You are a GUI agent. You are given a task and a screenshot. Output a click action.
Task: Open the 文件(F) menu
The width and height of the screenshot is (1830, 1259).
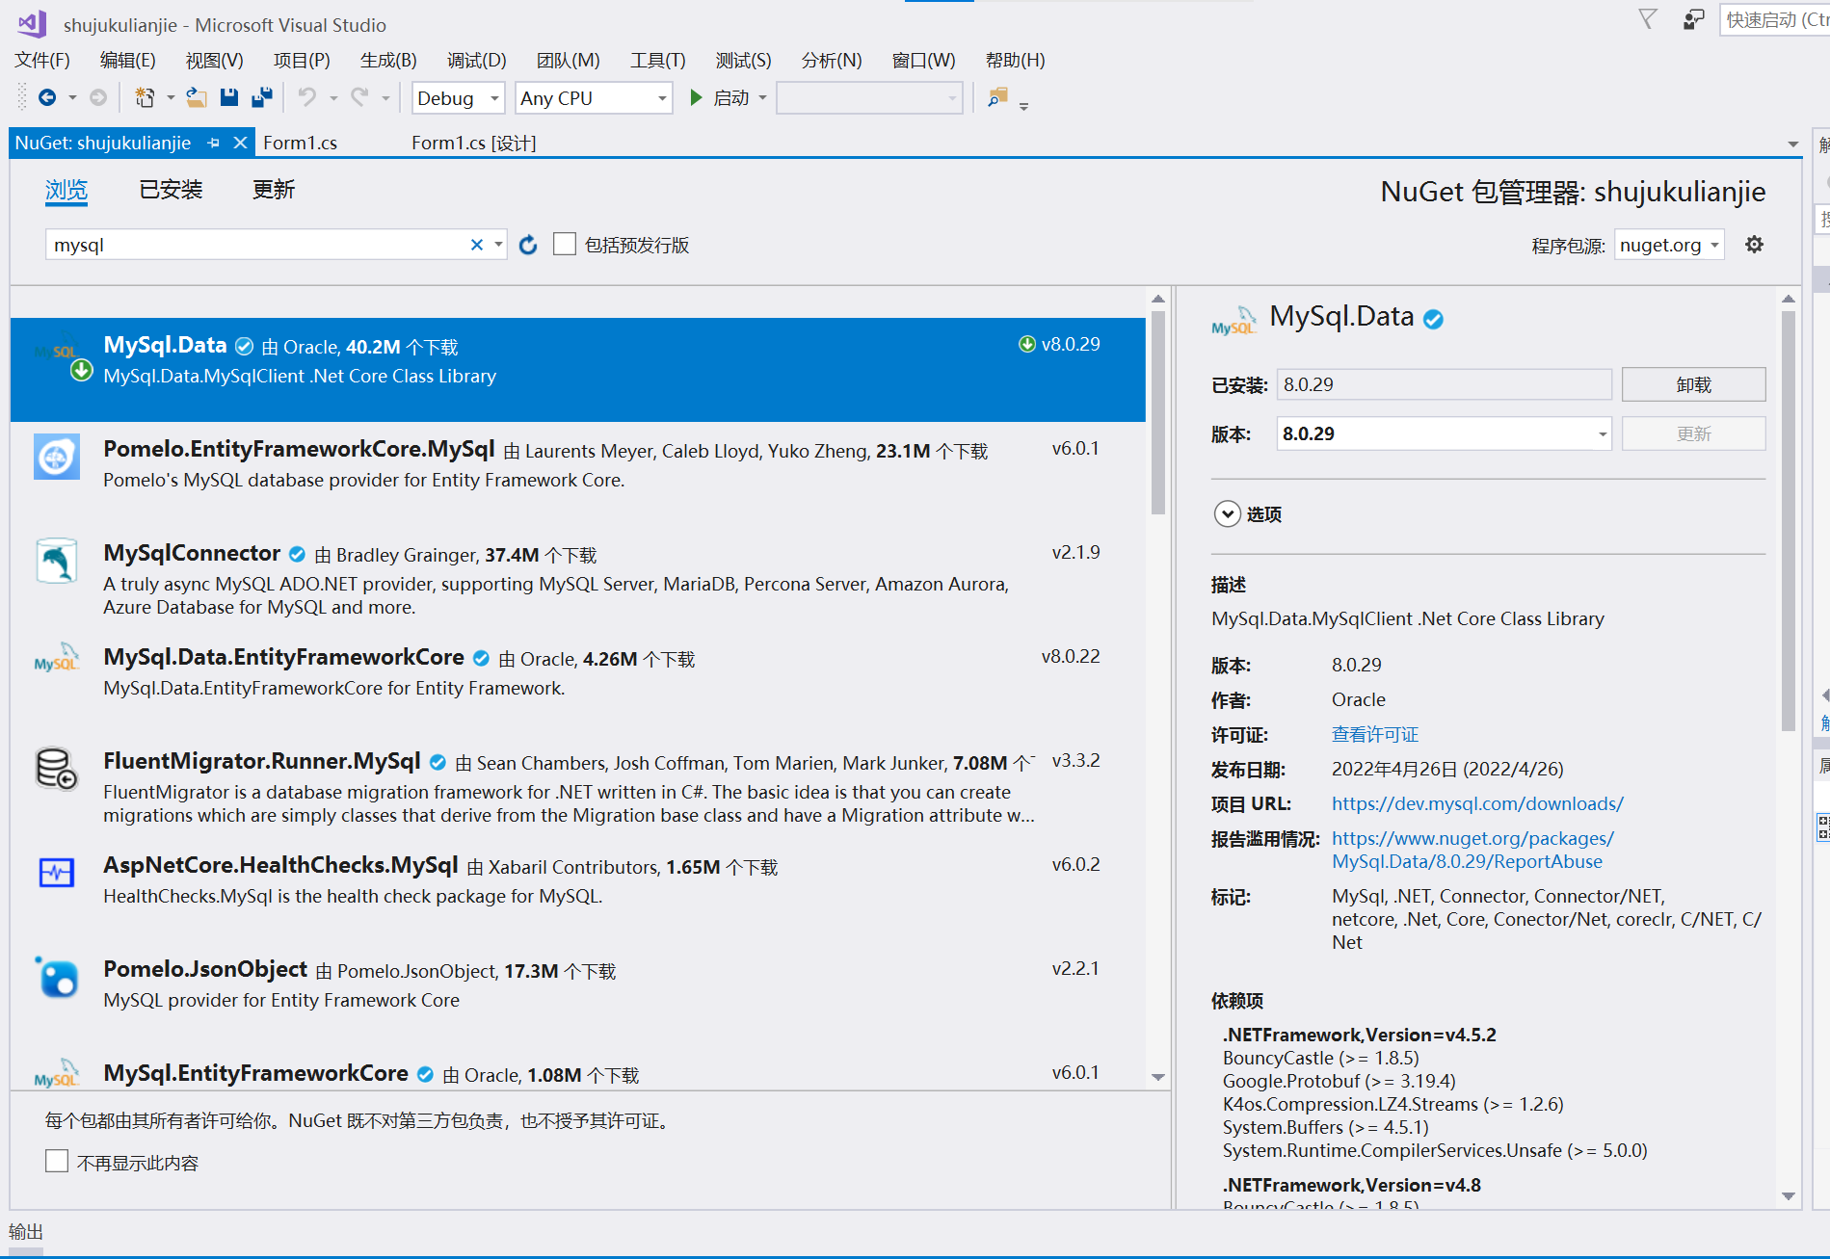(42, 60)
